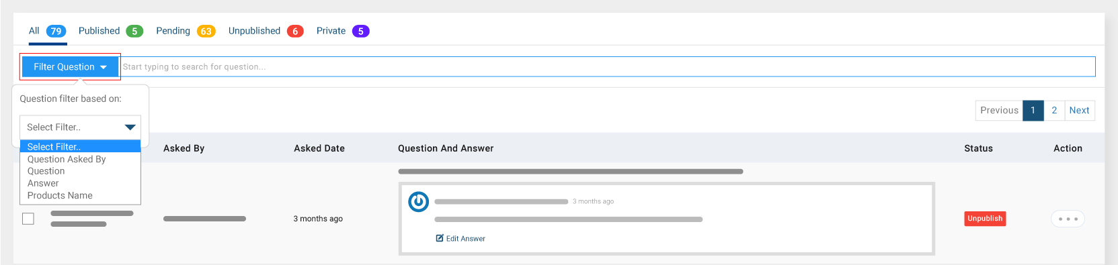
Task: Click the Unpublished count badge 6
Action: pos(295,31)
